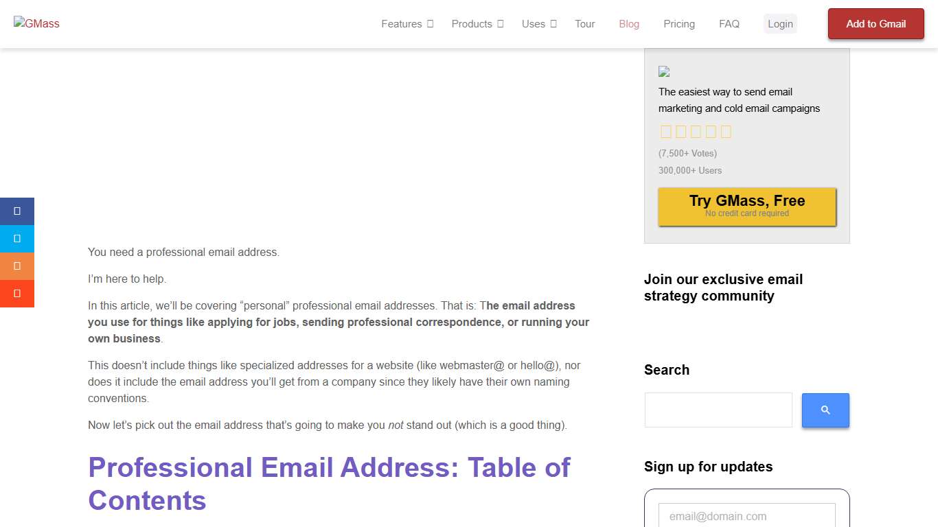The width and height of the screenshot is (938, 527).
Task: Click the GMass logo
Action: pyautogui.click(x=36, y=23)
